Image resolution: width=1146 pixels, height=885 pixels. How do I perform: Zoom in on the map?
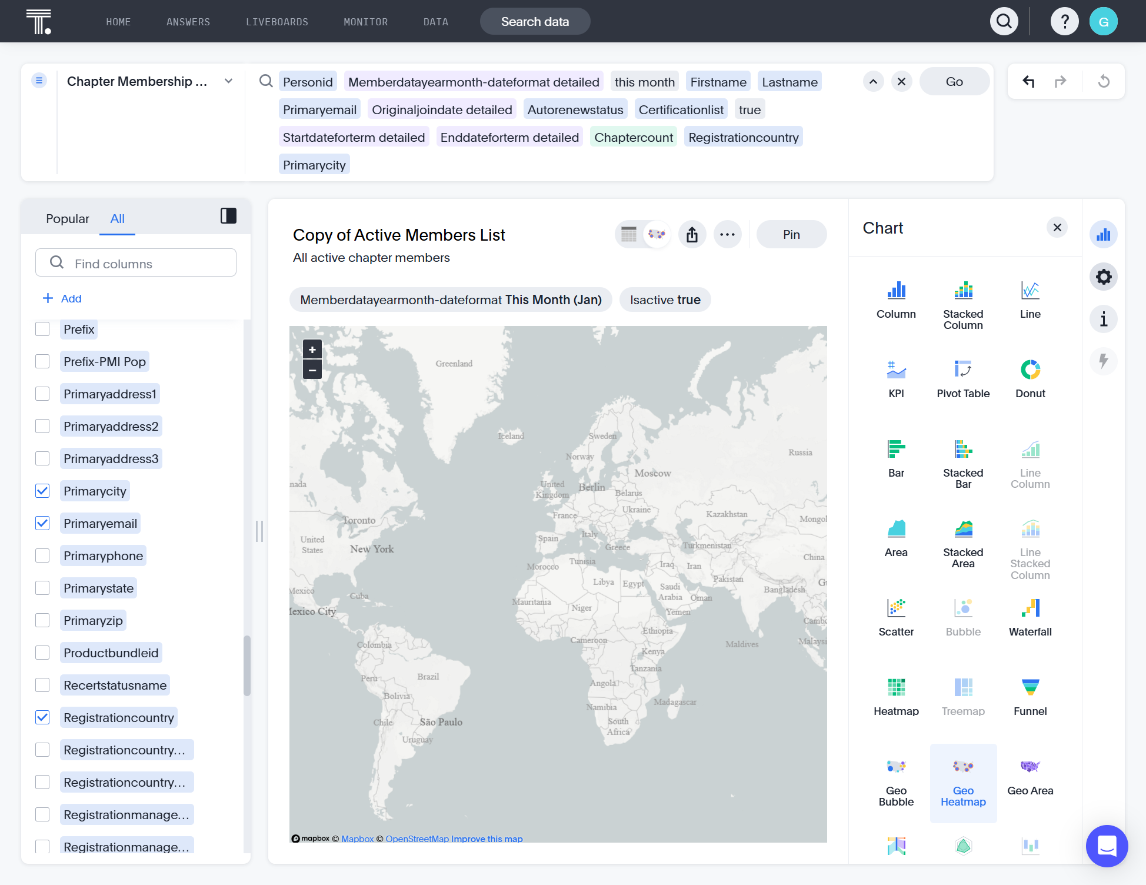pyautogui.click(x=312, y=350)
